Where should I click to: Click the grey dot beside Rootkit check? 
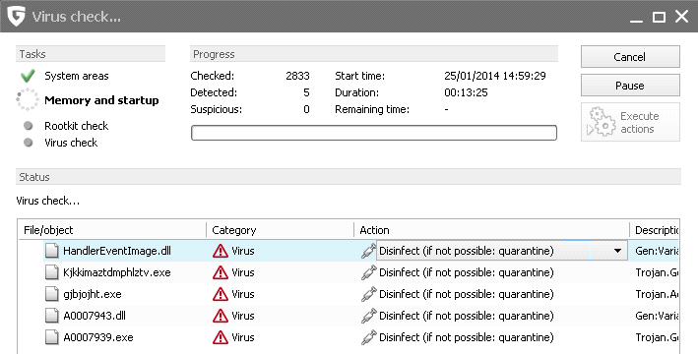28,126
